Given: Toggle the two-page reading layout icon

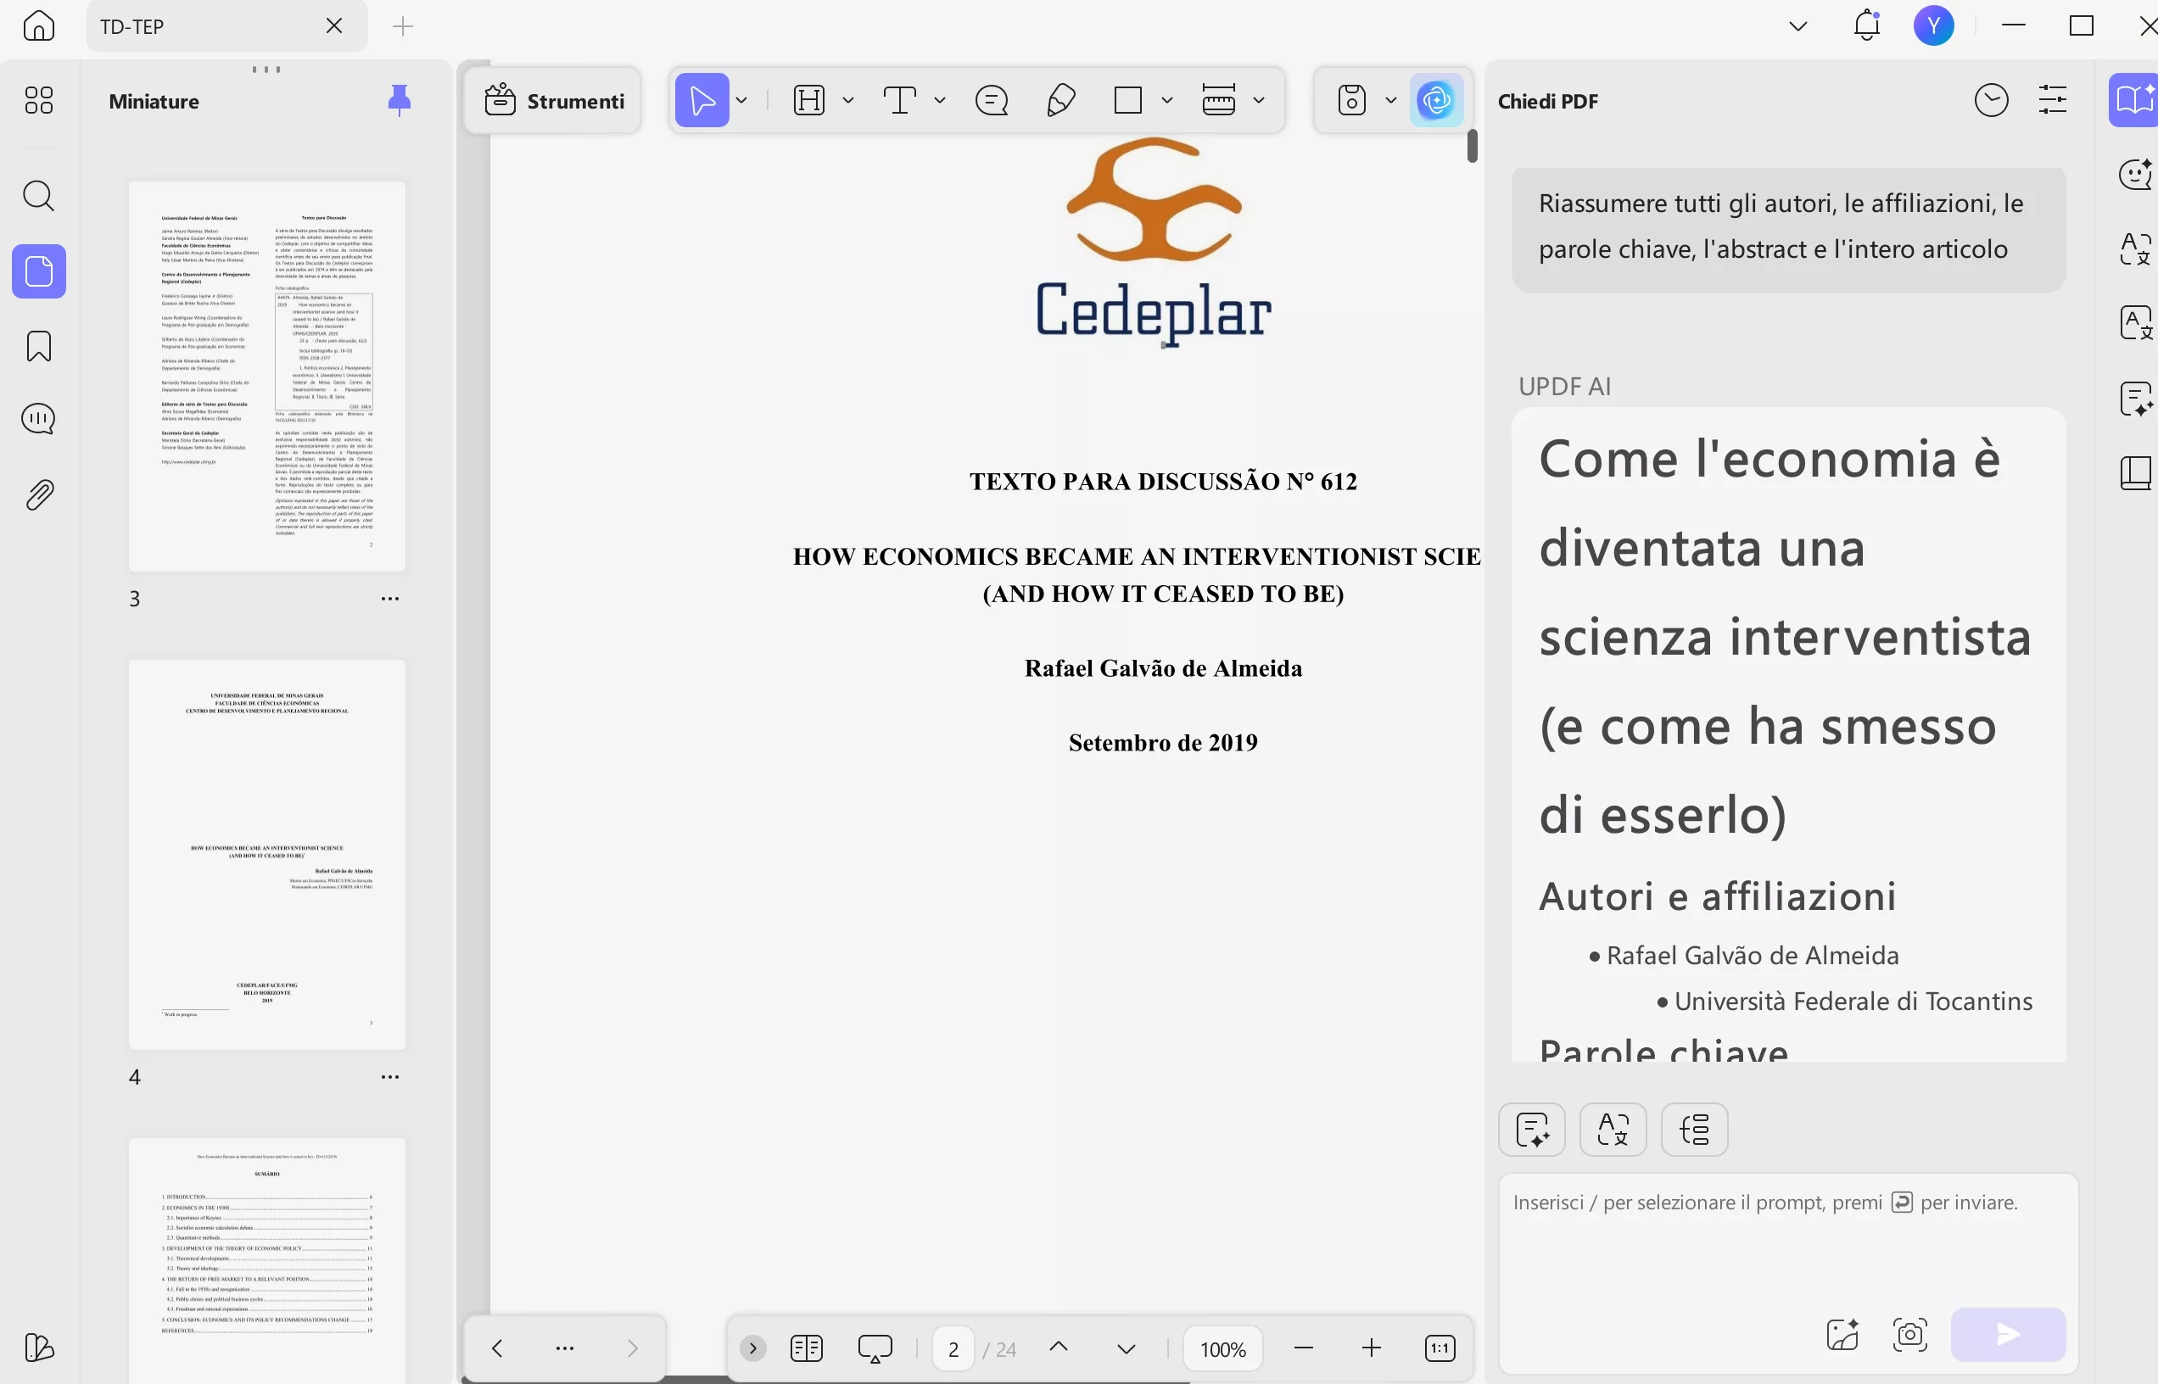Looking at the screenshot, I should 806,1348.
